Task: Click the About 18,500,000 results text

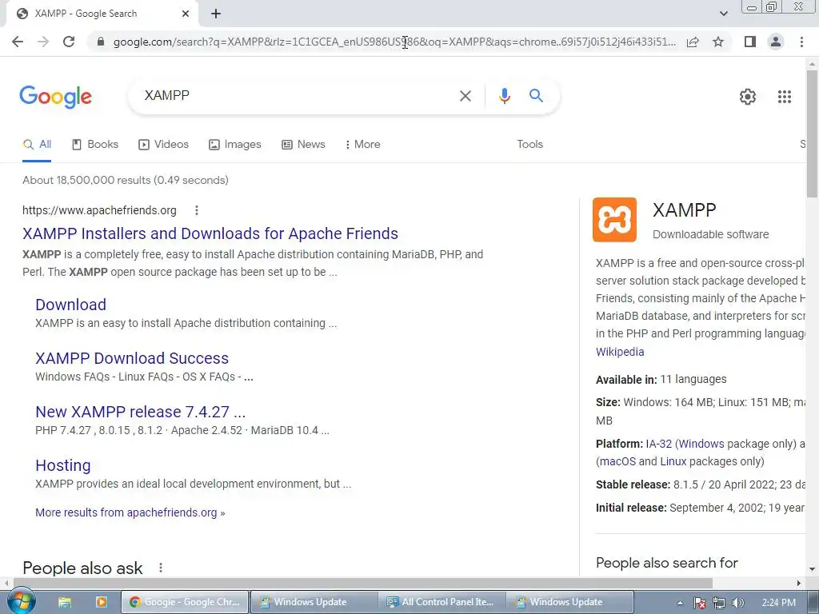Action: [x=126, y=180]
